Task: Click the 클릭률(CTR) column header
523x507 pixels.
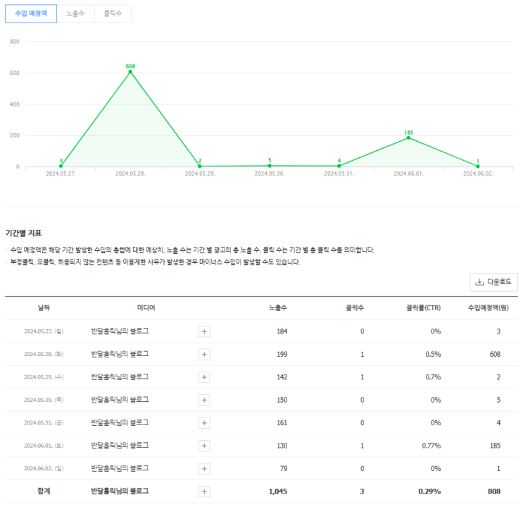Action: pyautogui.click(x=423, y=308)
